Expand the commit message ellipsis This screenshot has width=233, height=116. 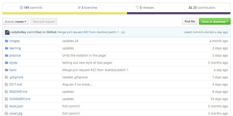tap(123, 32)
